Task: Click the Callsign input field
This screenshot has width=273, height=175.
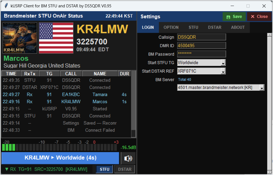Action: [201, 37]
